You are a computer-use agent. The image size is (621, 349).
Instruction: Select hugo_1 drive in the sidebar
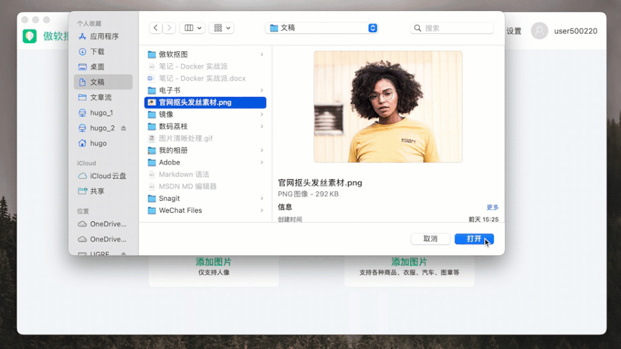(x=103, y=113)
